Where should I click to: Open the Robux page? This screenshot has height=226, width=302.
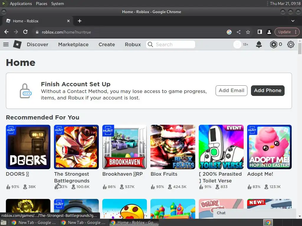coord(133,45)
